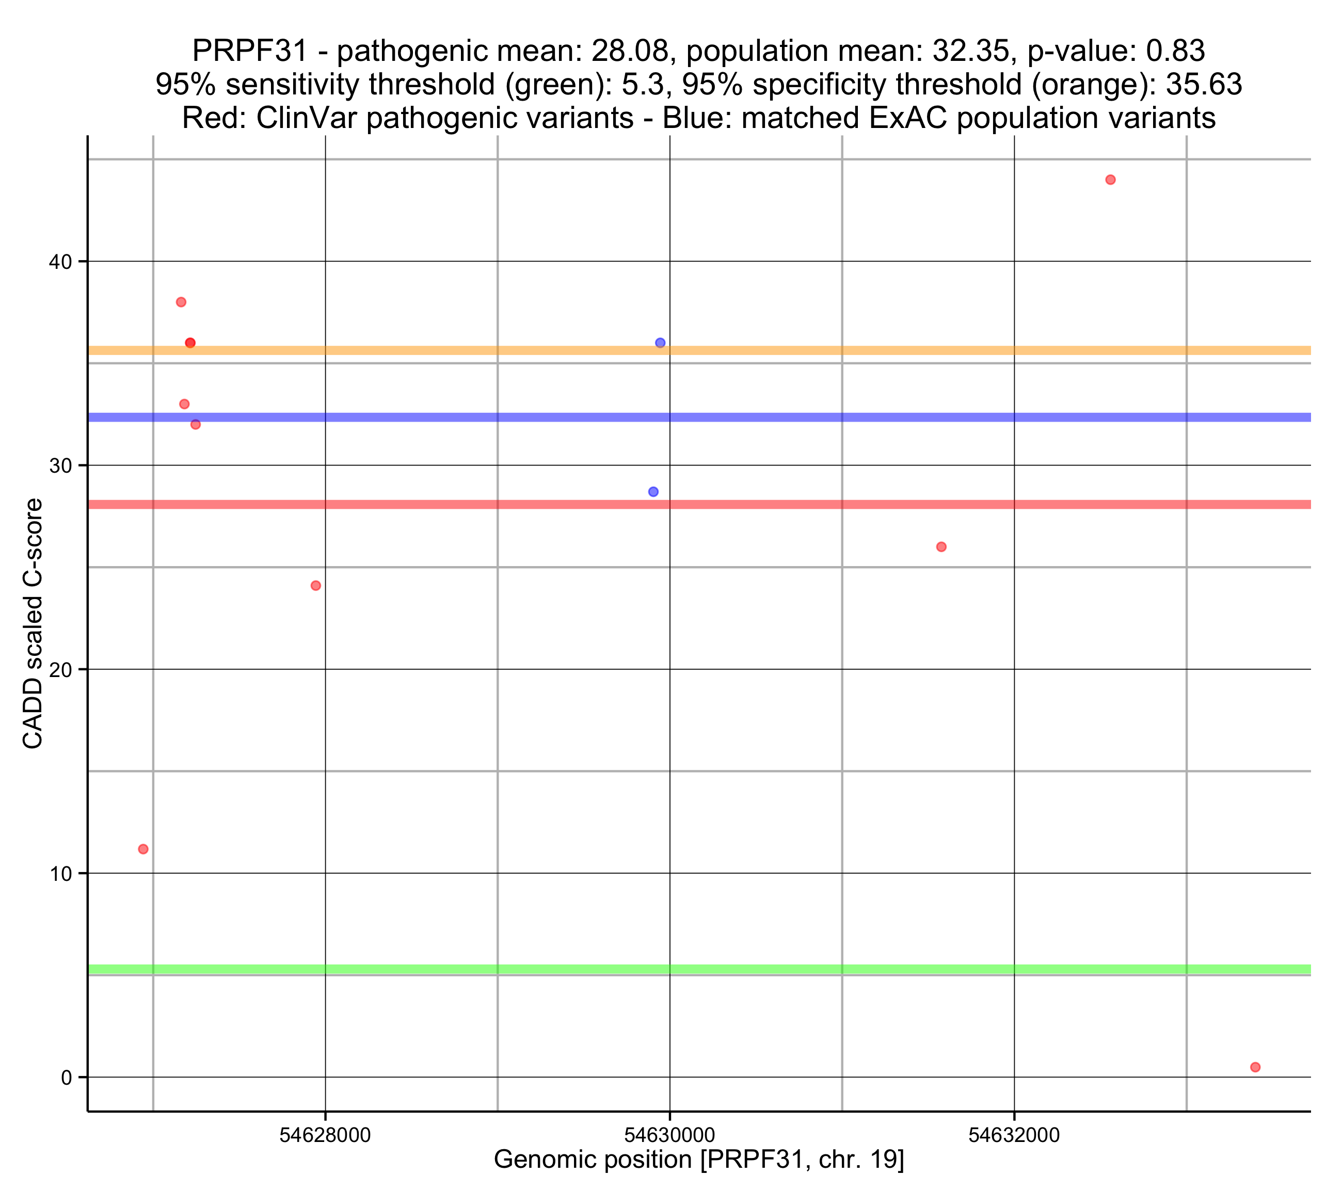Image resolution: width=1342 pixels, height=1191 pixels.
Task: Click the Genomic position axis title
Action: pyautogui.click(x=698, y=1160)
